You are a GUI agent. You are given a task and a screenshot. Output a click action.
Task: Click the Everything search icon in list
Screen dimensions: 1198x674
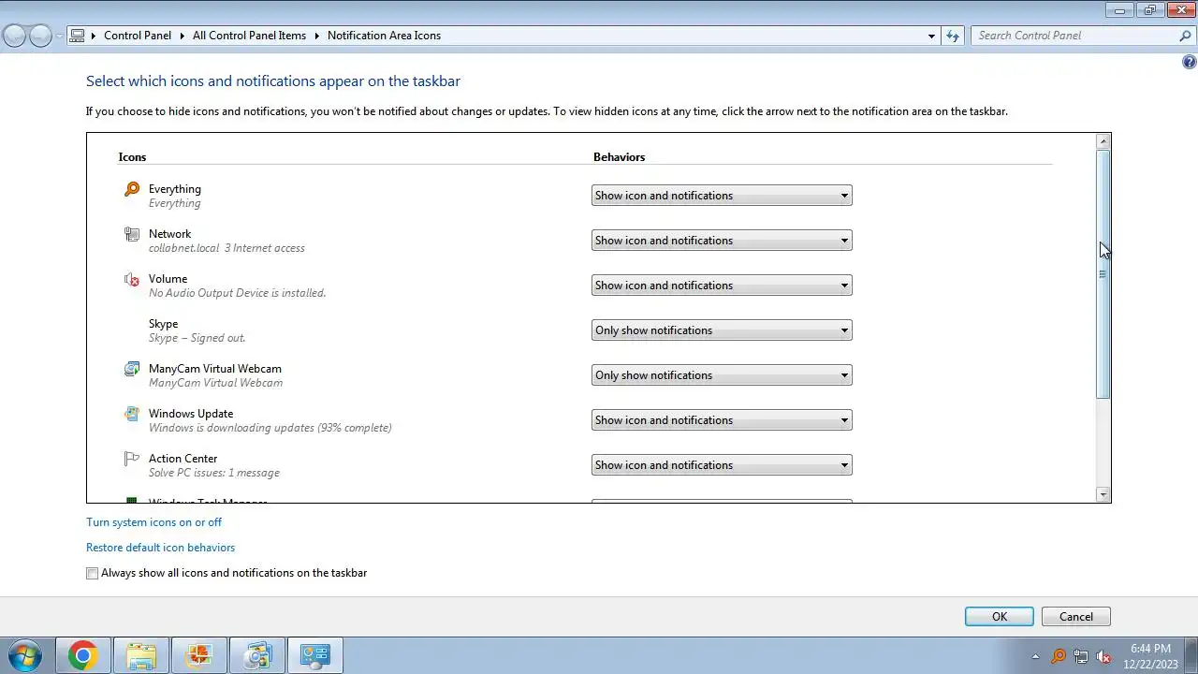132,189
